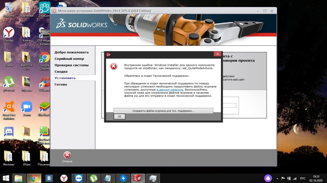Open Avast Free Antivirus shortcut
This screenshot has height=183, width=327.
[9, 110]
